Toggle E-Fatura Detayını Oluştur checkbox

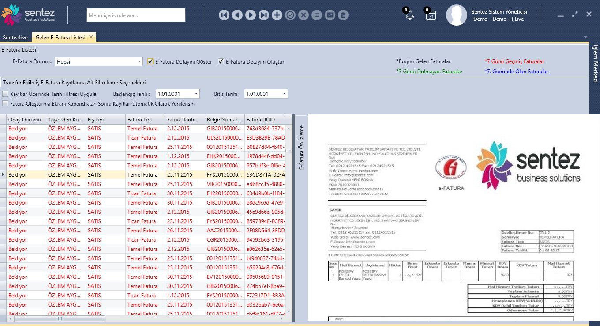pyautogui.click(x=221, y=61)
